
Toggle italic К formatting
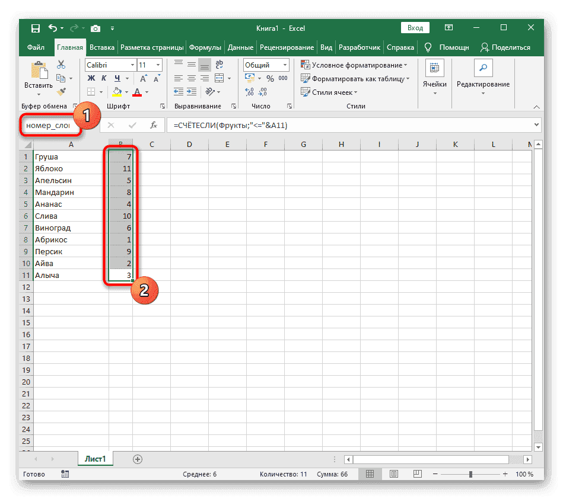104,78
